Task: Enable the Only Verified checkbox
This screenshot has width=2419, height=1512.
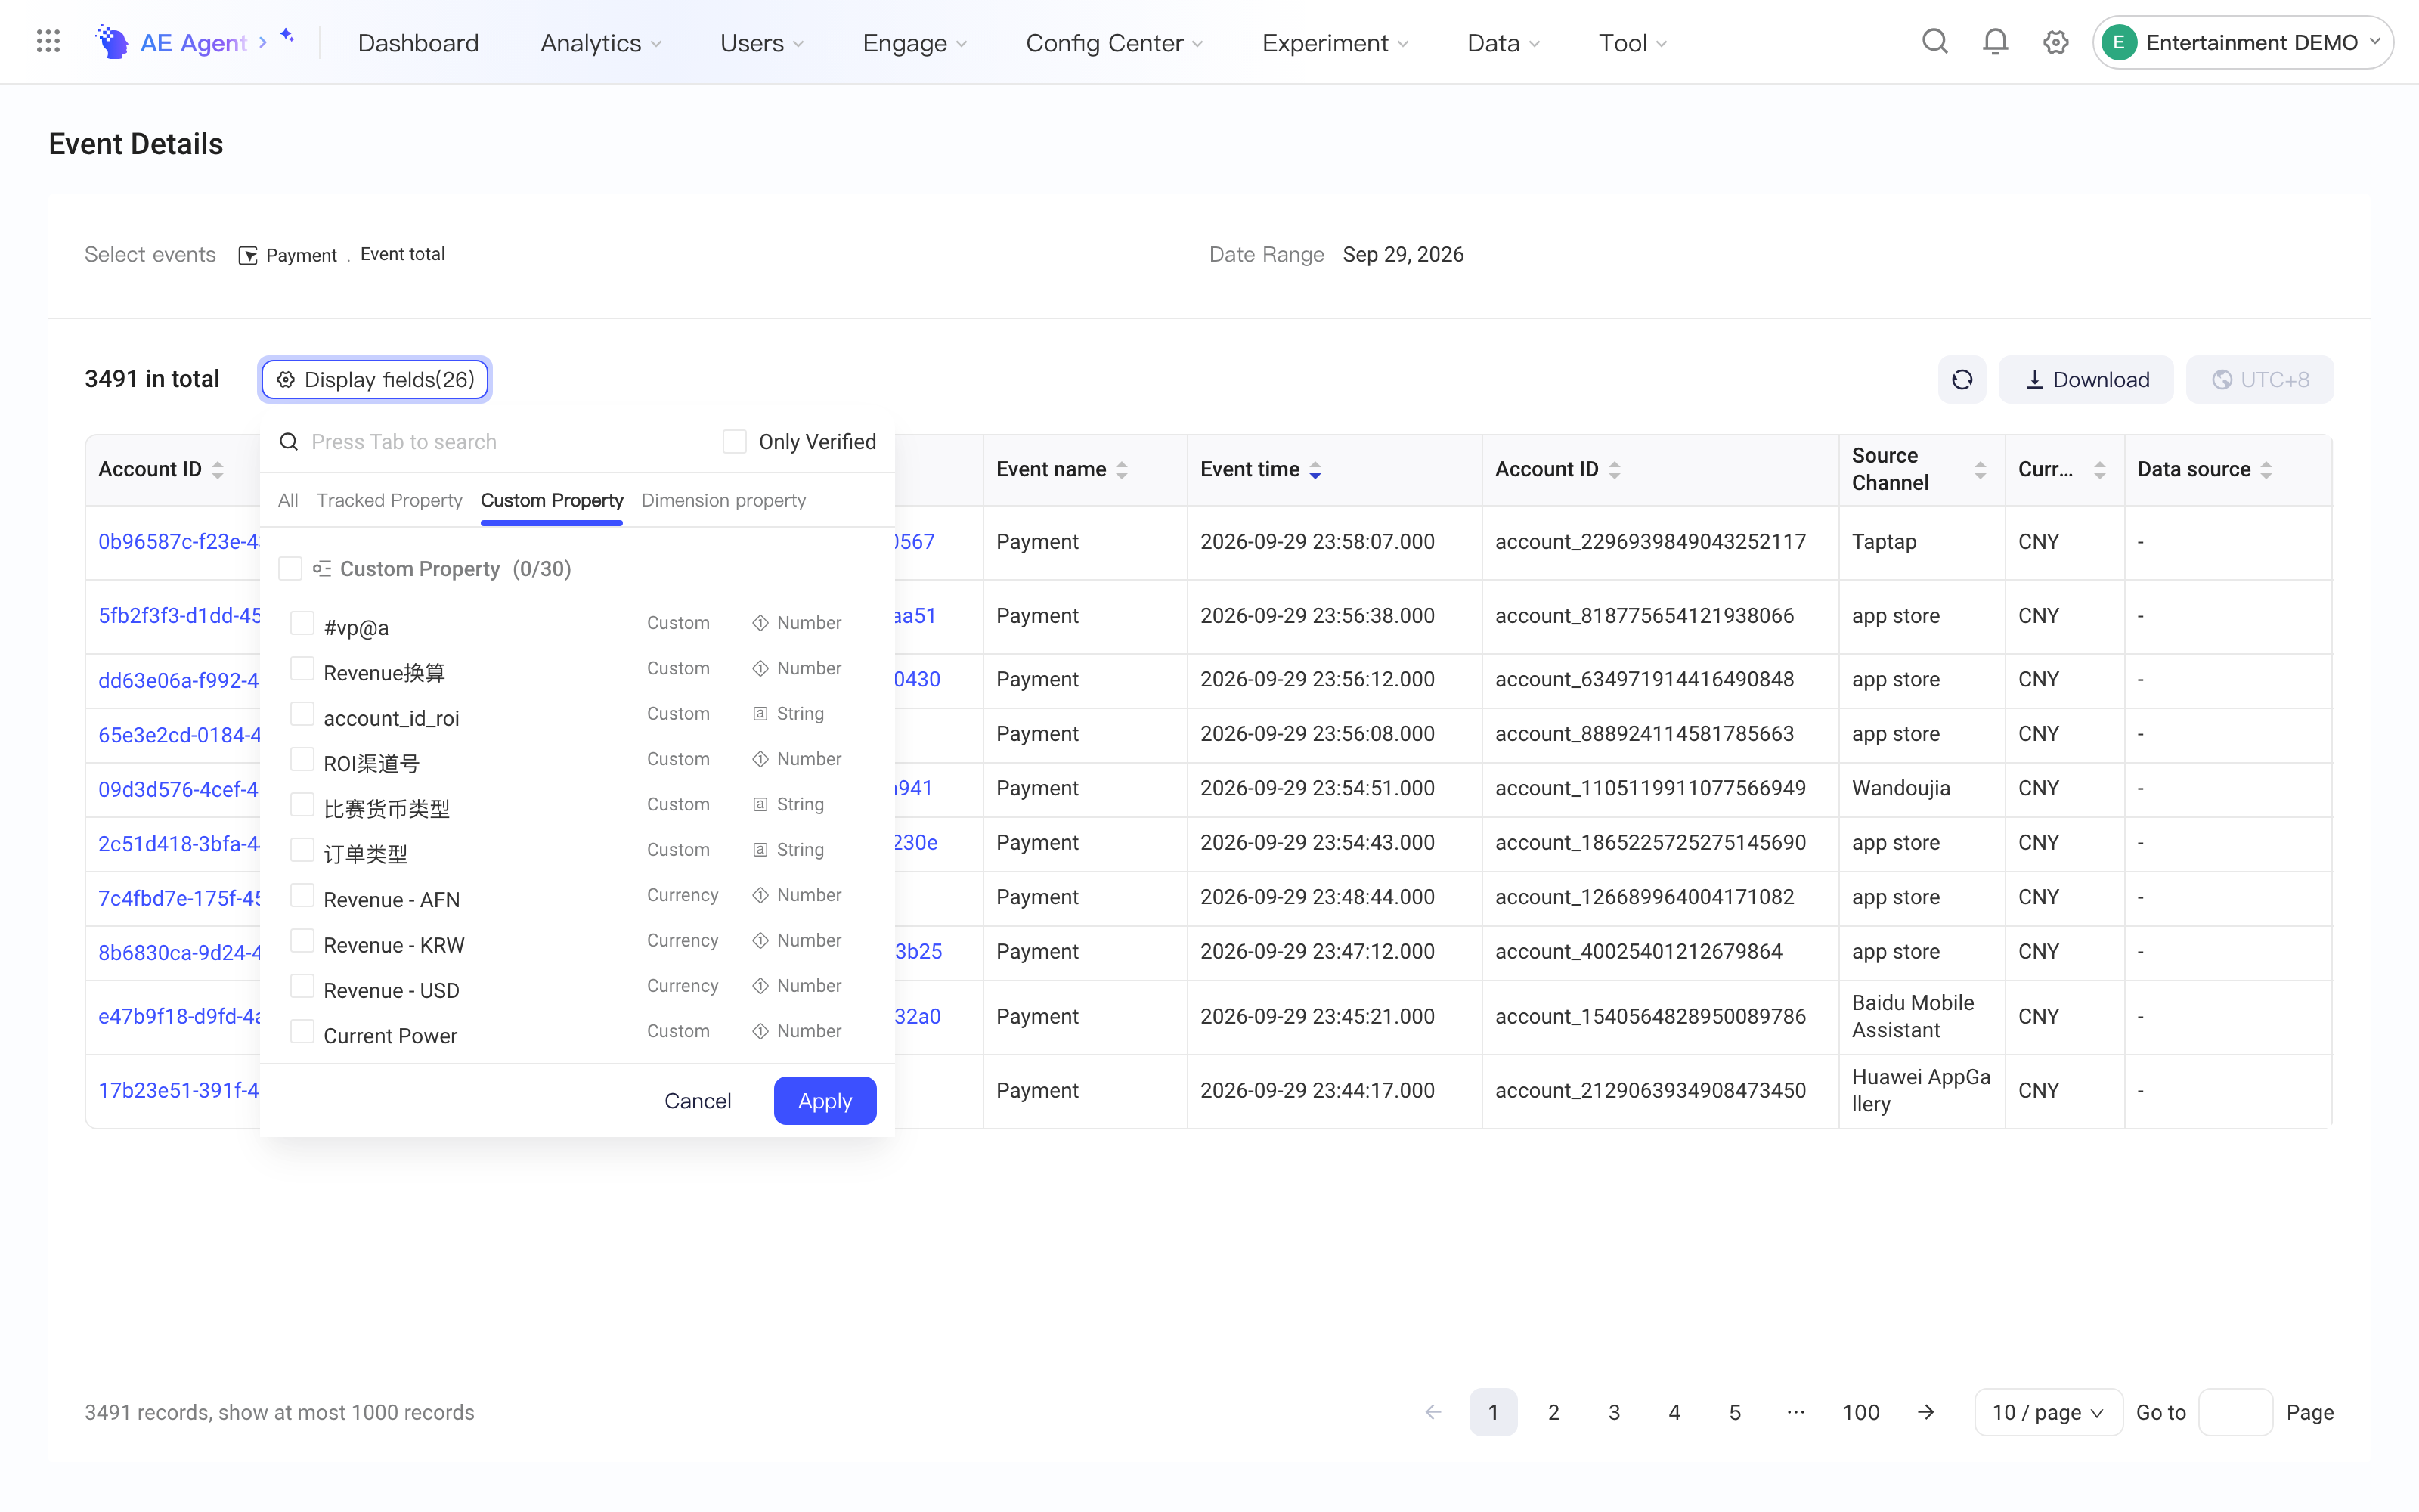Action: coord(735,441)
